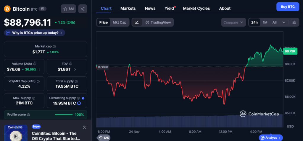Click the AI icon beside 'Why is BTC's price up'

[8, 33]
